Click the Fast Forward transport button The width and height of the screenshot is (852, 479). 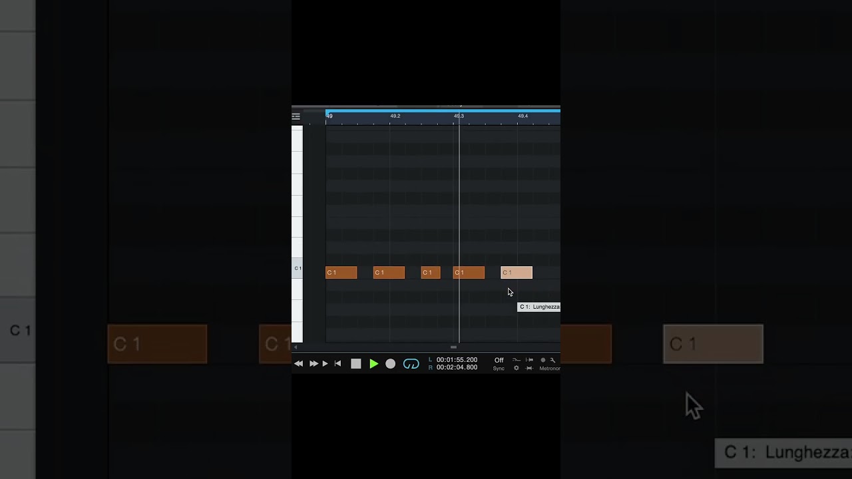pos(314,364)
